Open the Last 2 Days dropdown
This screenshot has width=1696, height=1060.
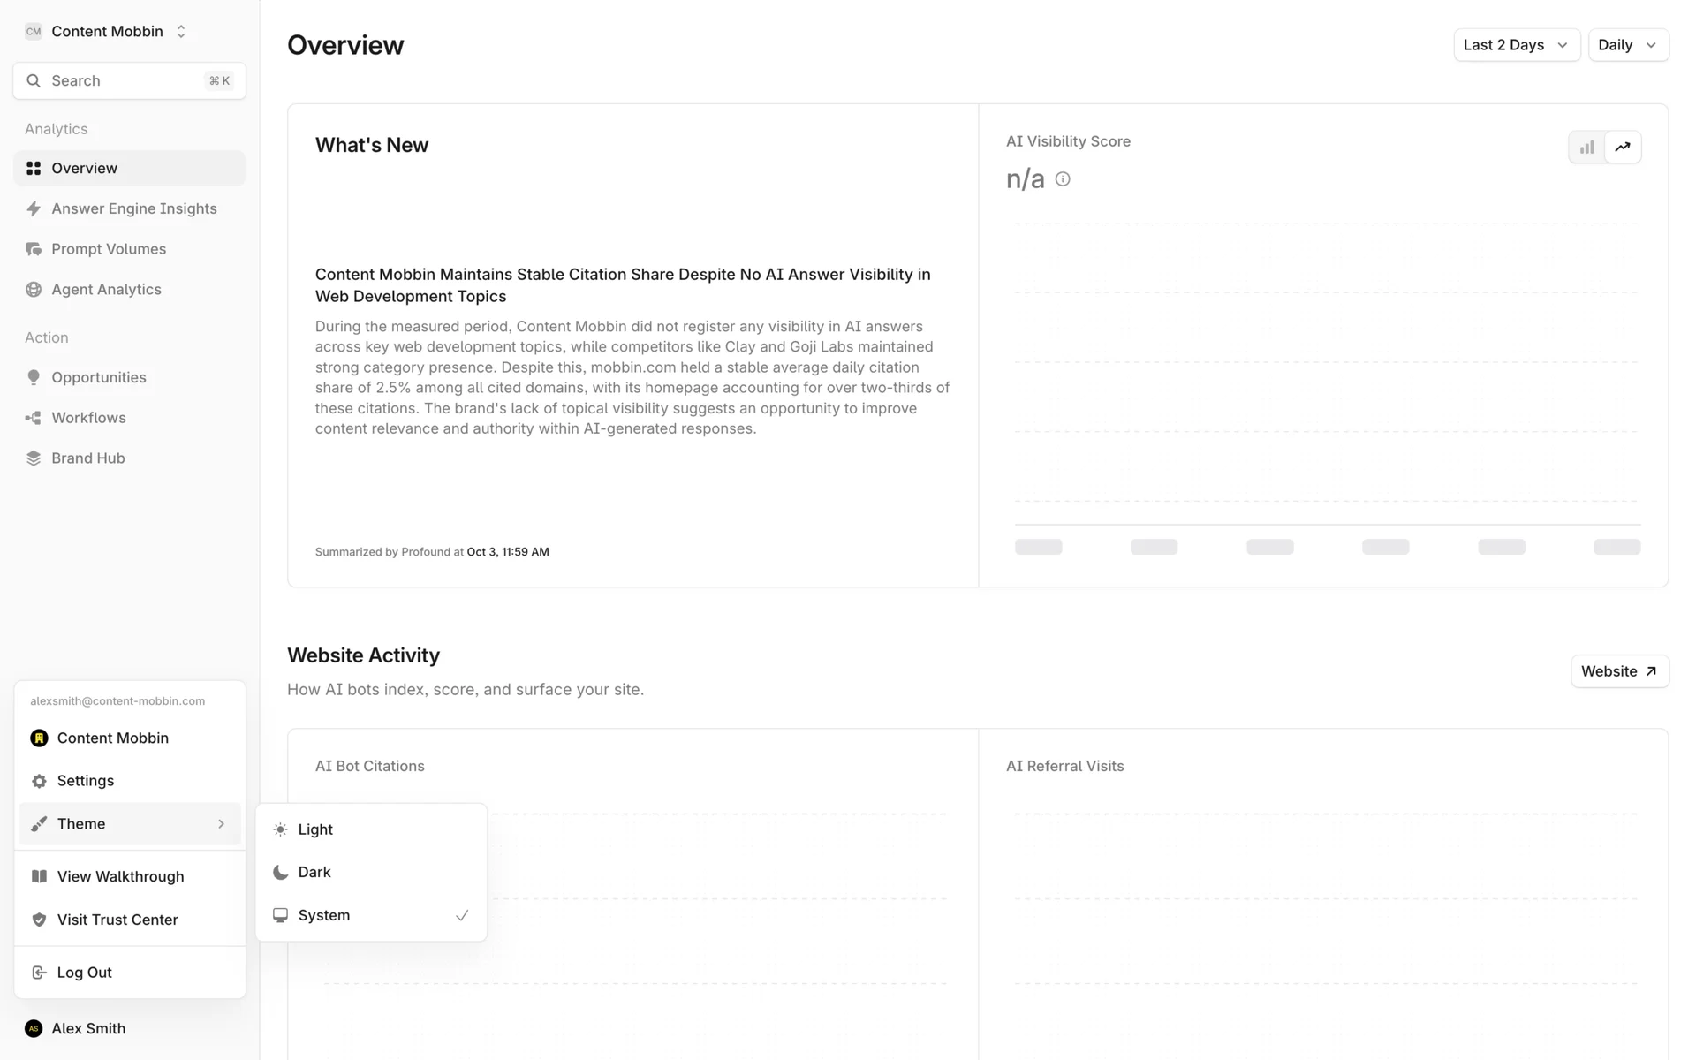click(1516, 45)
